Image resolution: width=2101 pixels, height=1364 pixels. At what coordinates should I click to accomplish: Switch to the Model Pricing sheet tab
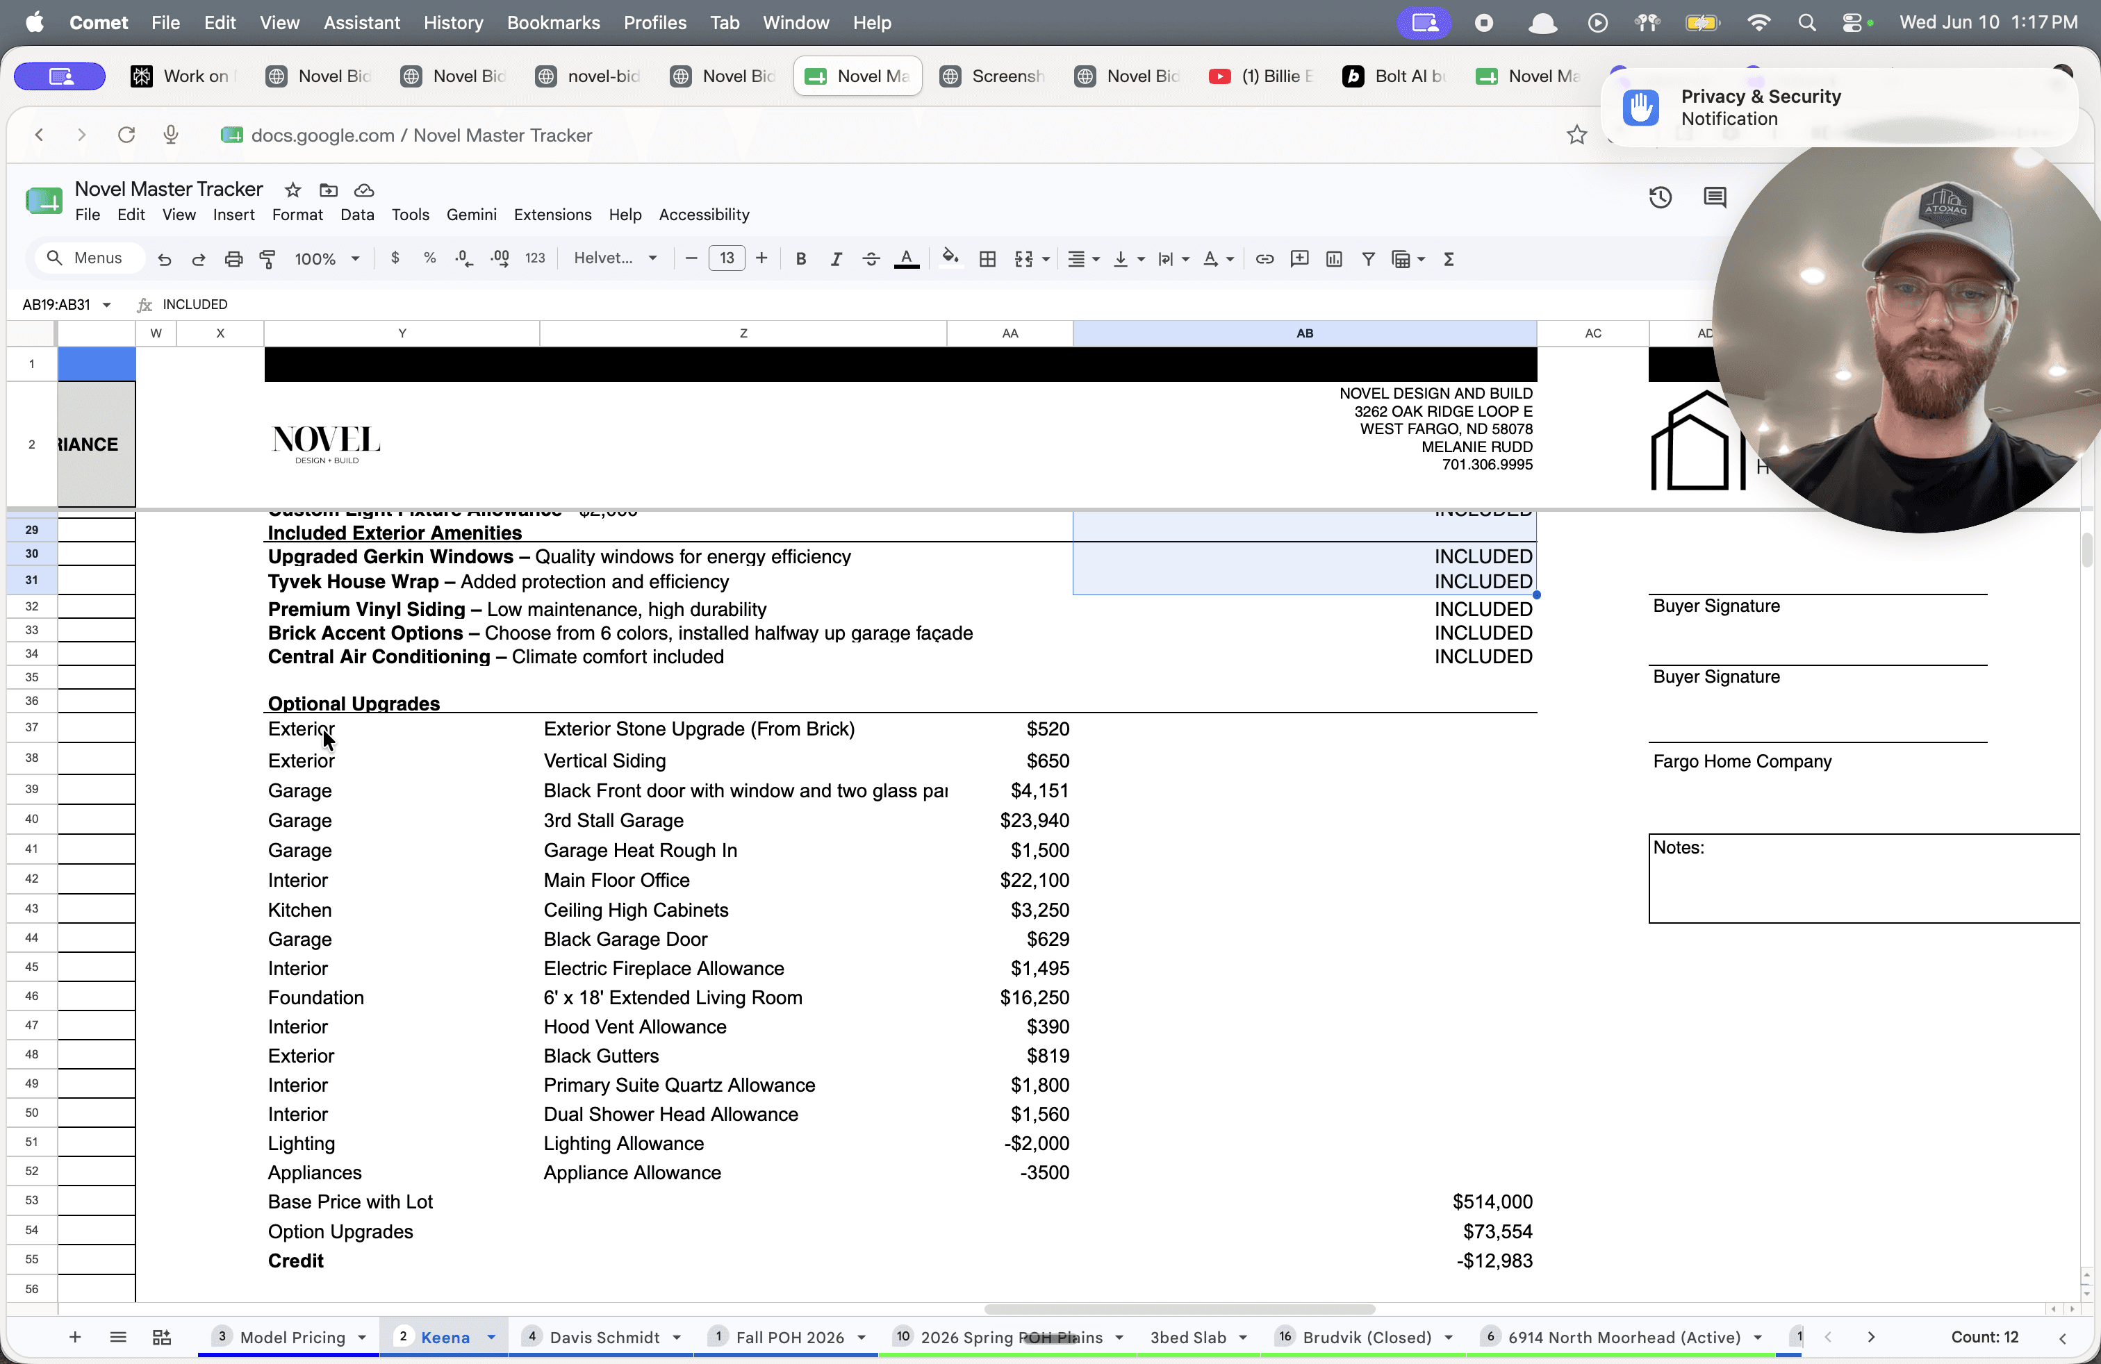[293, 1338]
